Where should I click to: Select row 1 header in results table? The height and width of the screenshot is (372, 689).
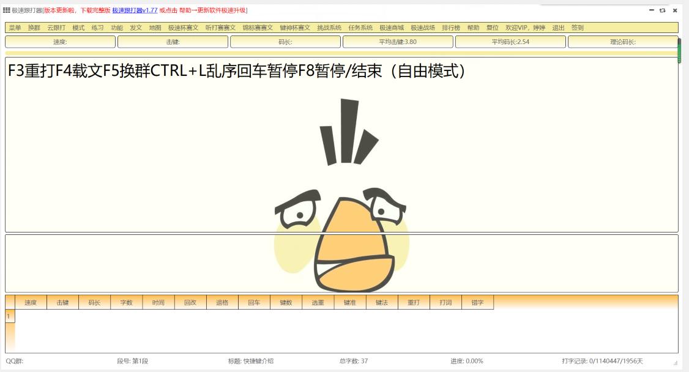click(10, 316)
